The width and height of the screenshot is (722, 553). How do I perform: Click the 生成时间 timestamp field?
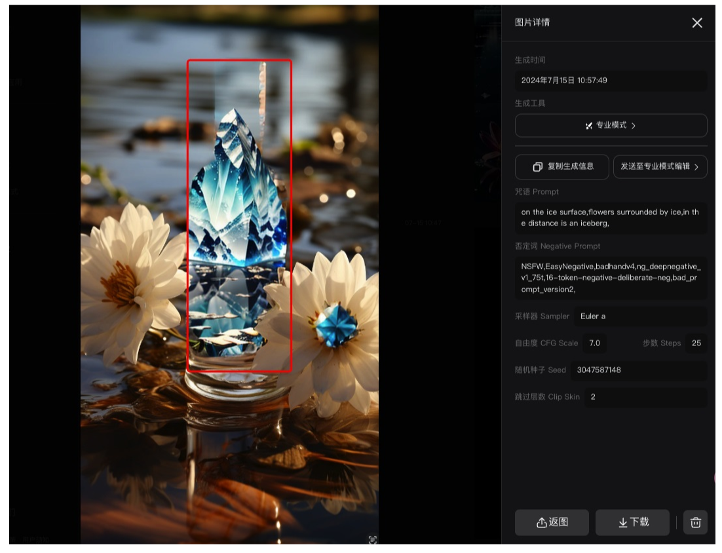pos(611,81)
